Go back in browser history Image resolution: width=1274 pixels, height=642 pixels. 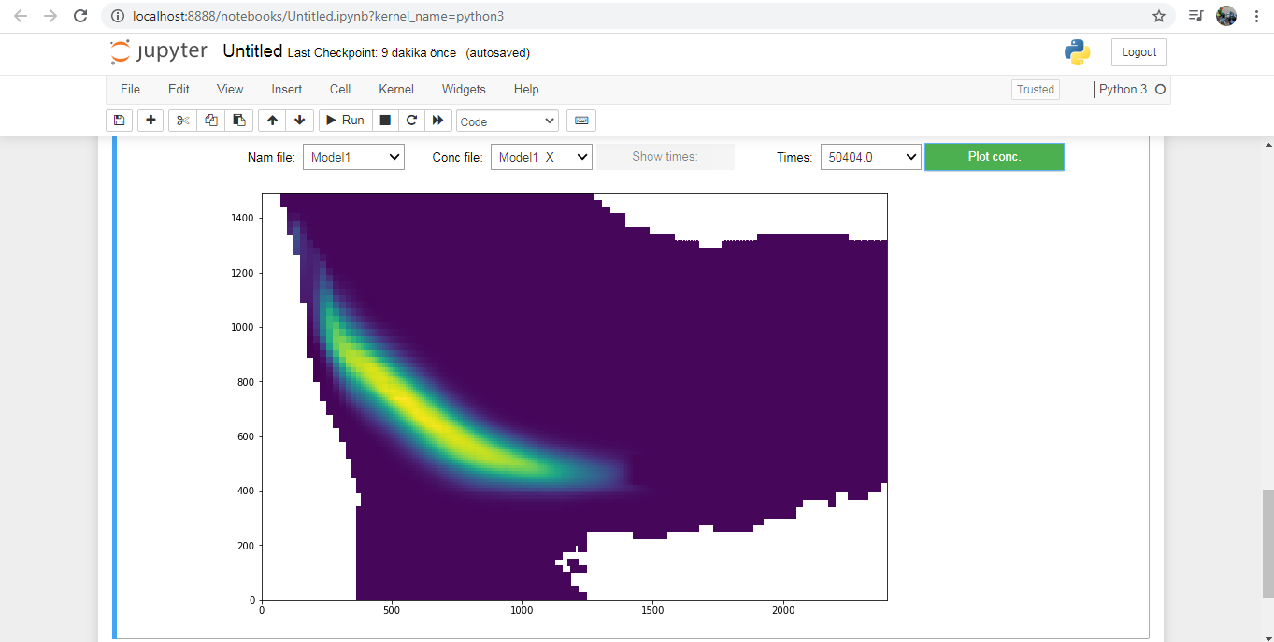pyautogui.click(x=21, y=16)
